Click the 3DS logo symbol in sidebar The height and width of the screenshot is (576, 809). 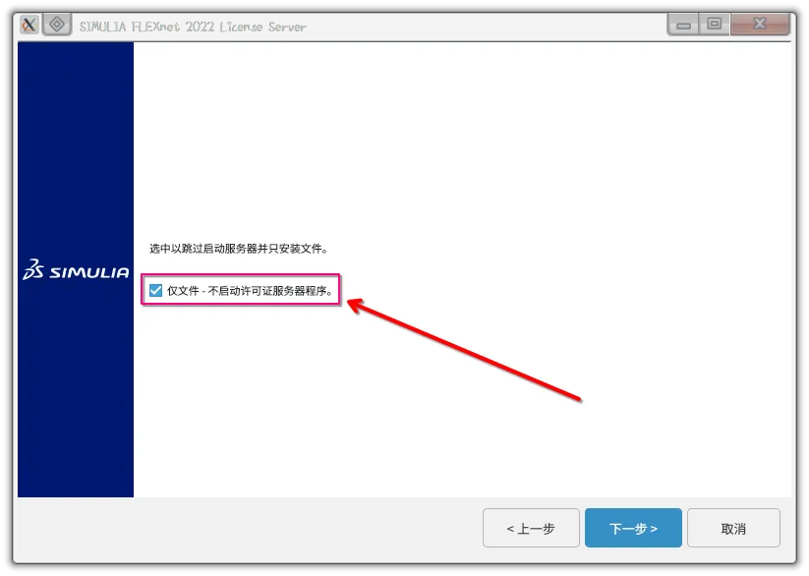34,270
